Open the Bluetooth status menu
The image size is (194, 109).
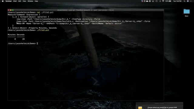(160, 1)
